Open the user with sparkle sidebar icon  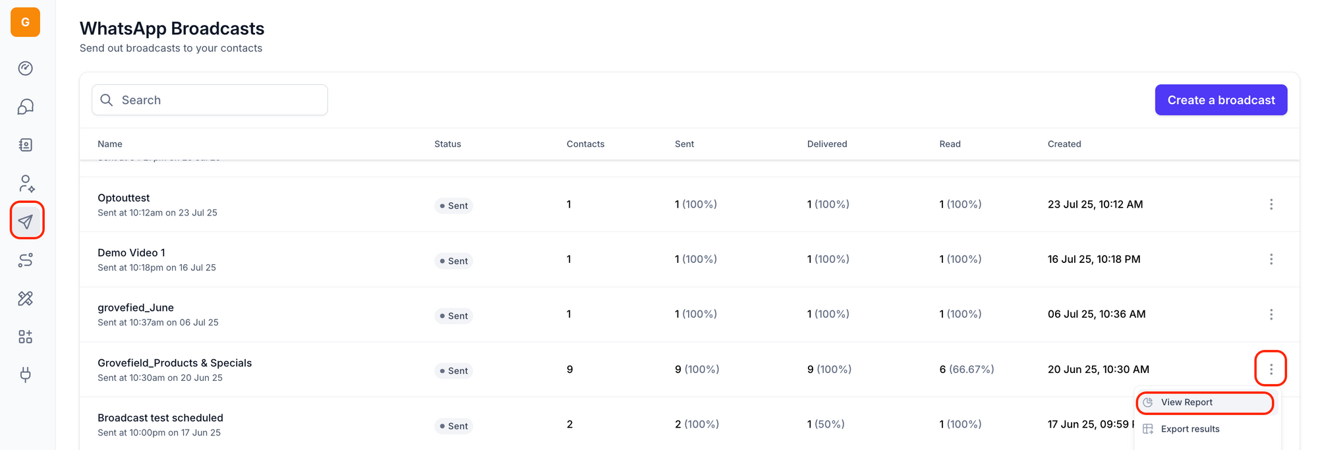click(26, 183)
